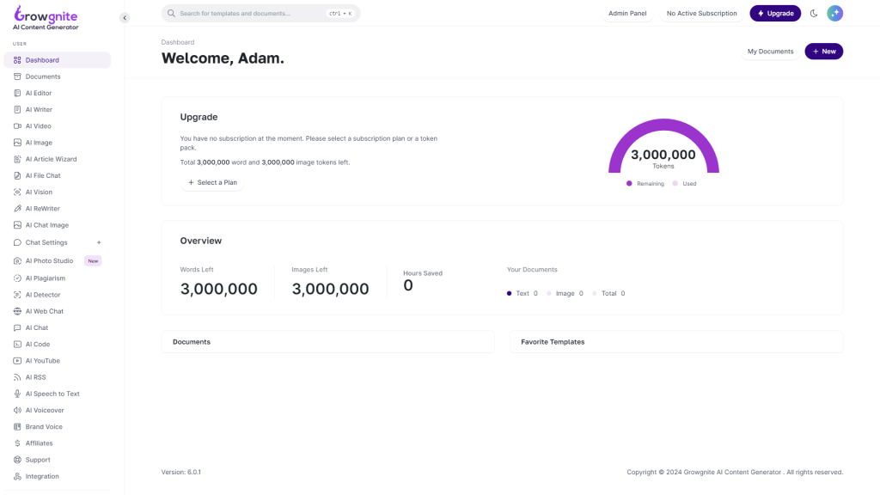Open the My Documents button

(x=770, y=52)
